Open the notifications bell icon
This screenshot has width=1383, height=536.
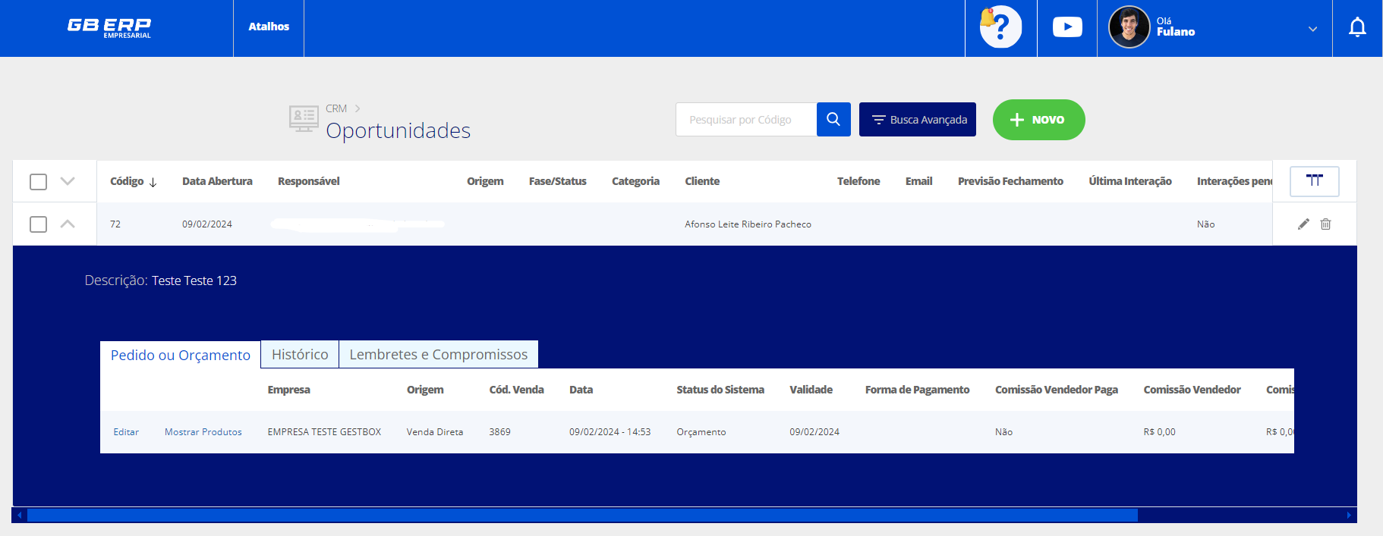click(1356, 28)
